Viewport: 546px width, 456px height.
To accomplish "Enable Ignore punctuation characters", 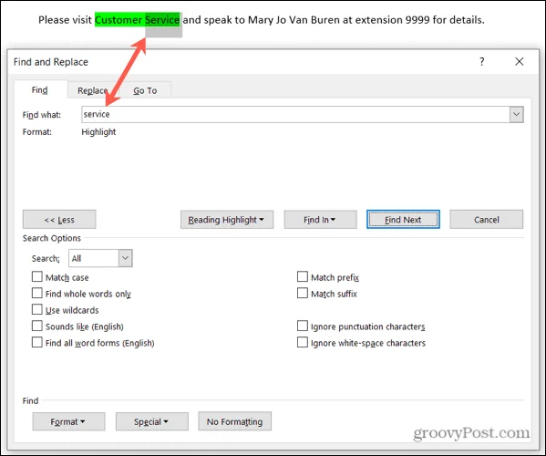I will tap(303, 326).
